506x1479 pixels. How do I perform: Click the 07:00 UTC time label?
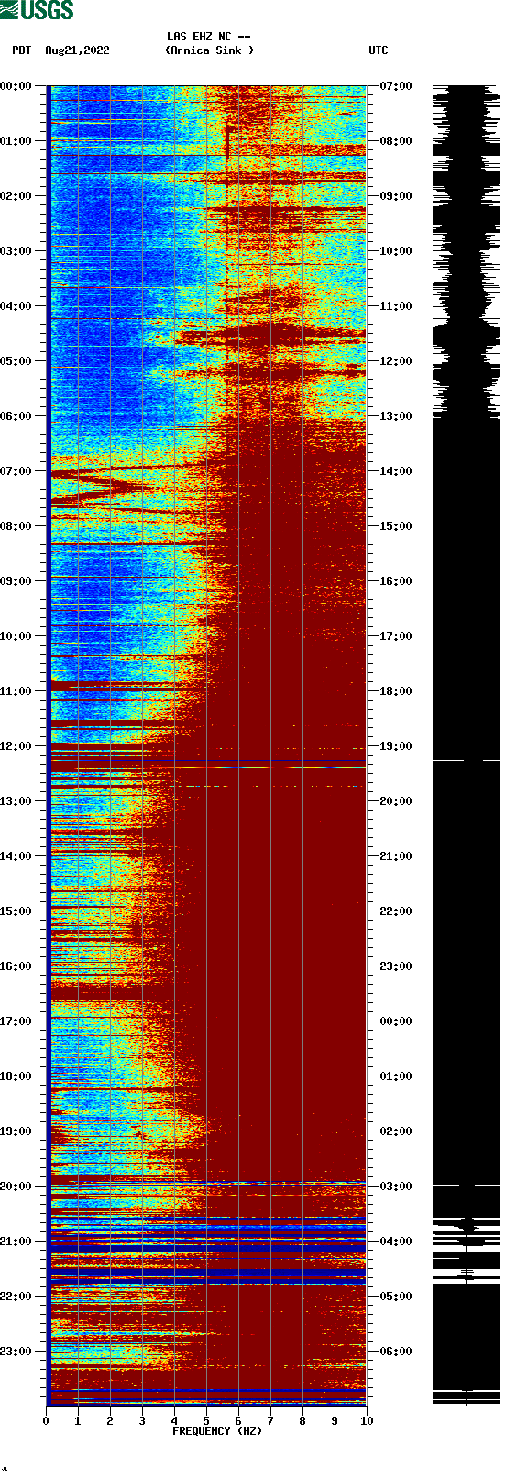tap(395, 86)
